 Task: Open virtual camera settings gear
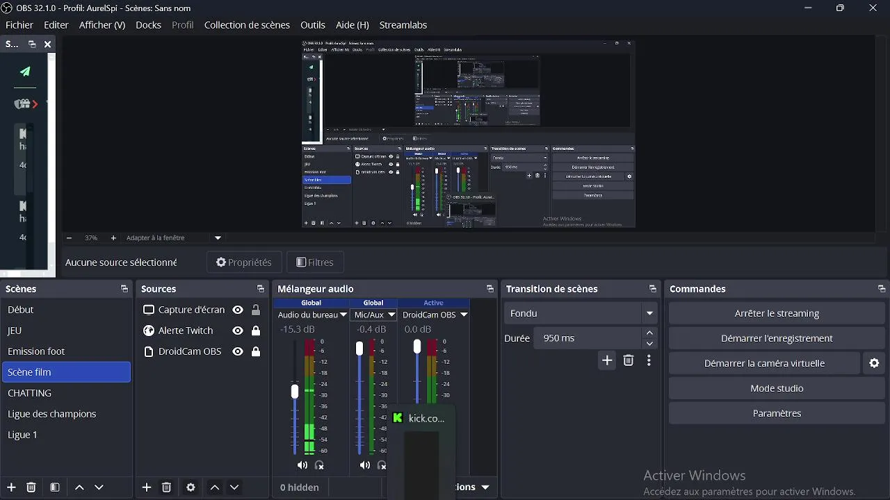coord(875,363)
